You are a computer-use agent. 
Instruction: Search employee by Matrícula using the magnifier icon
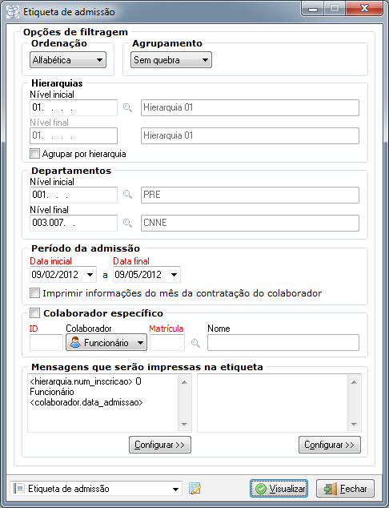(195, 343)
